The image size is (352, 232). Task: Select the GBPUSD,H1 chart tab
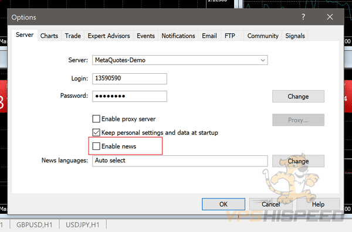pos(35,225)
